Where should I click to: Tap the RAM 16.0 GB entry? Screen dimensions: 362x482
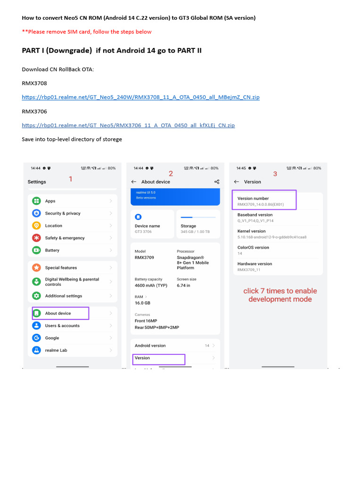point(142,300)
